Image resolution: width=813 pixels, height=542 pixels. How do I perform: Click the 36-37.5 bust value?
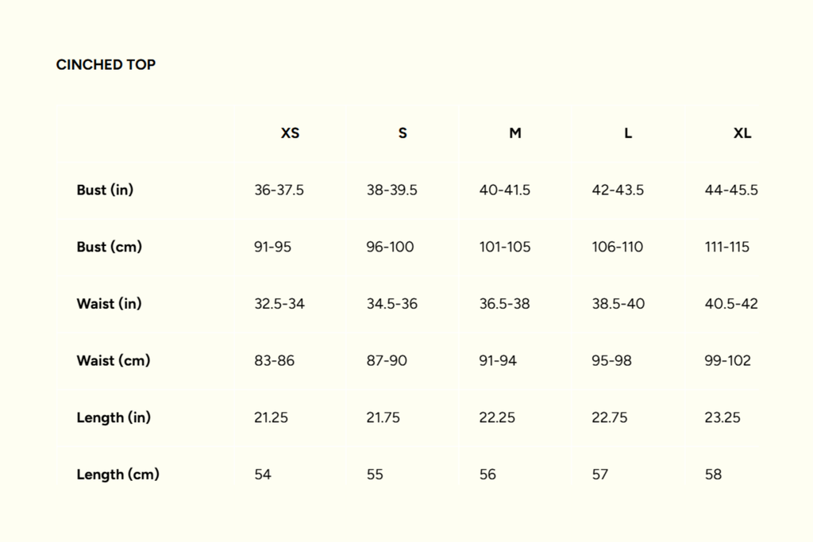pyautogui.click(x=279, y=190)
